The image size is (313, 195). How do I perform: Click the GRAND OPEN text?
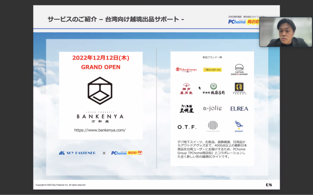click(x=101, y=67)
